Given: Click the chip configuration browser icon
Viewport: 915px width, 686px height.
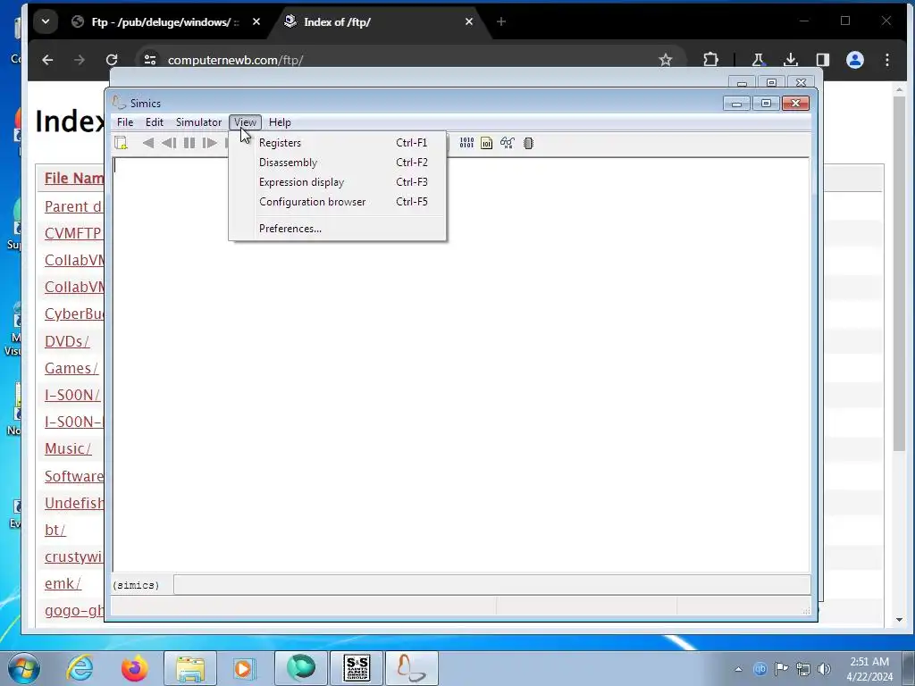Looking at the screenshot, I should [528, 143].
